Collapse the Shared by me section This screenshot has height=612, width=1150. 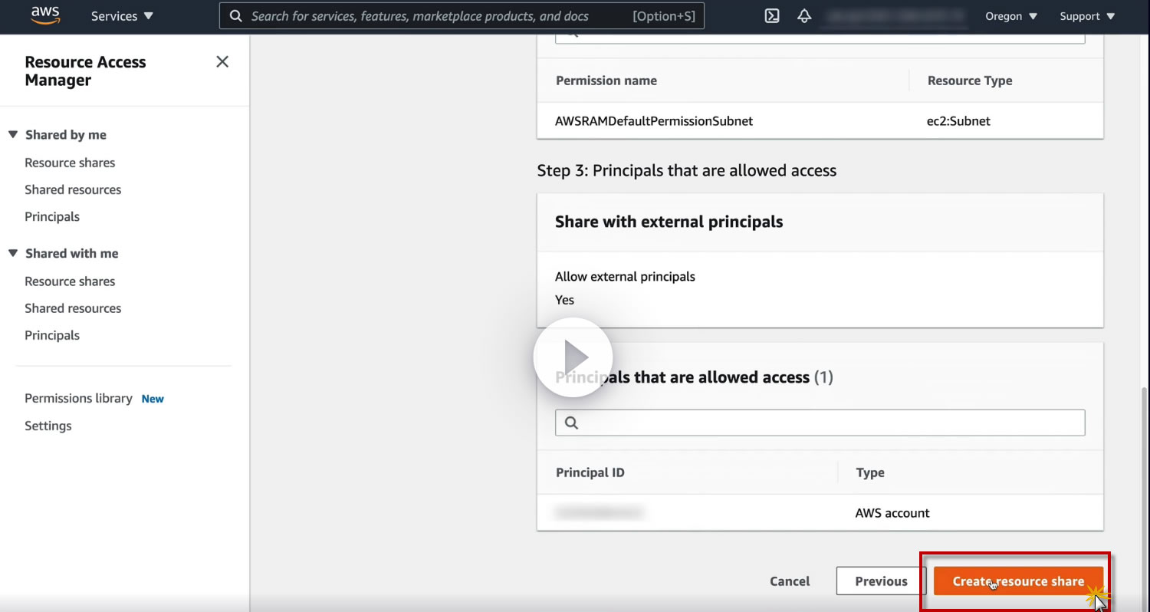tap(13, 135)
